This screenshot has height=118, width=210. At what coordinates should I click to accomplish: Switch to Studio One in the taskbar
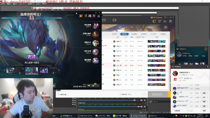103,116
